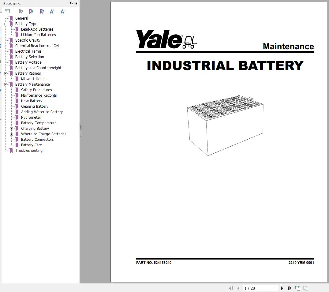
Task: Go to first page button
Action: click(231, 288)
